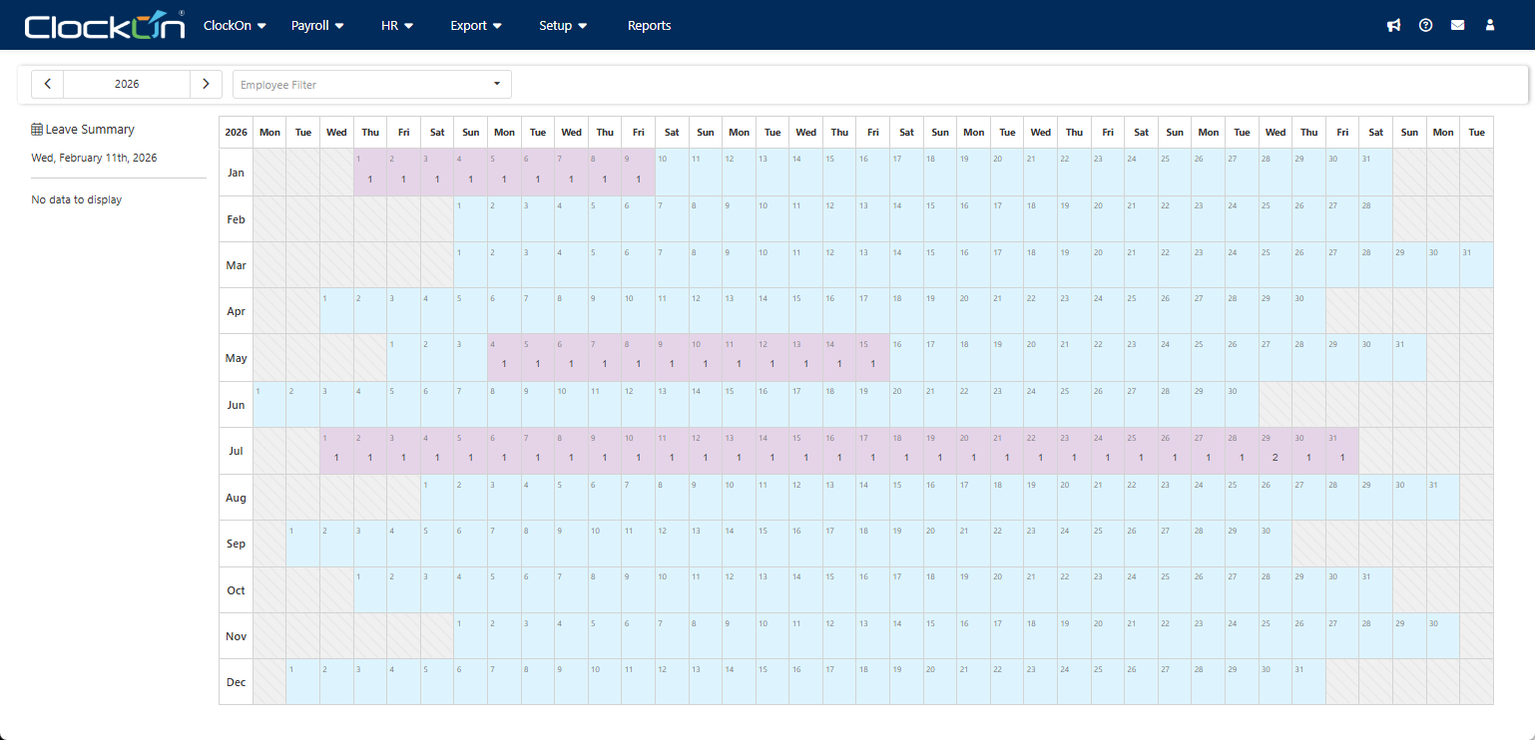Pick October 1 in the calendar
This screenshot has height=740, width=1535.
point(370,590)
